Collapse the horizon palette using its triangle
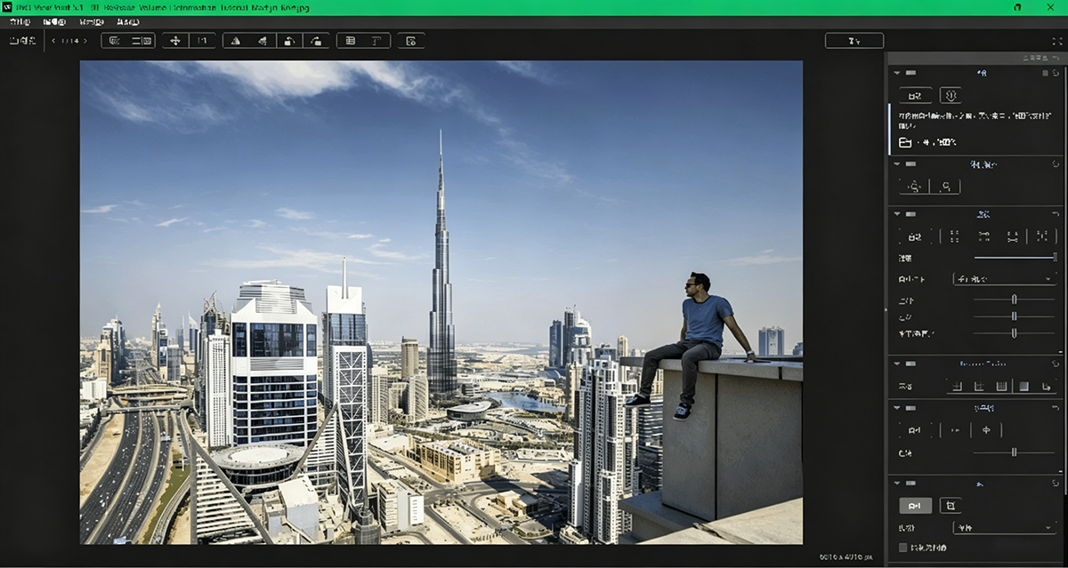Image resolution: width=1068 pixels, height=568 pixels. coord(896,407)
